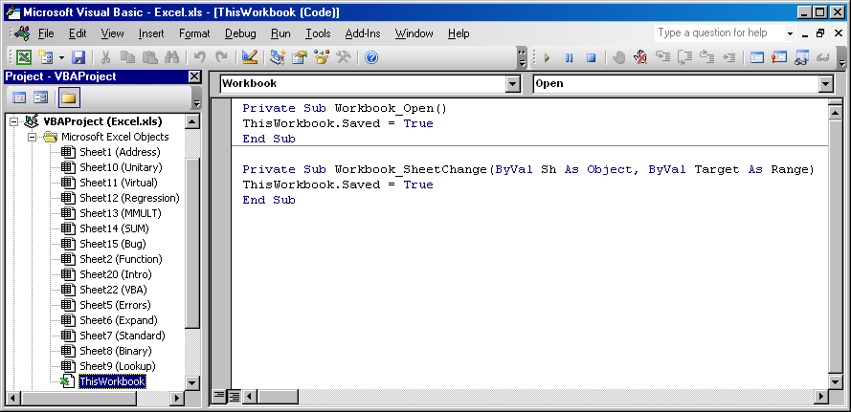Collapse the VBAProject (Excel.xls) node
The width and height of the screenshot is (851, 412).
(x=14, y=122)
